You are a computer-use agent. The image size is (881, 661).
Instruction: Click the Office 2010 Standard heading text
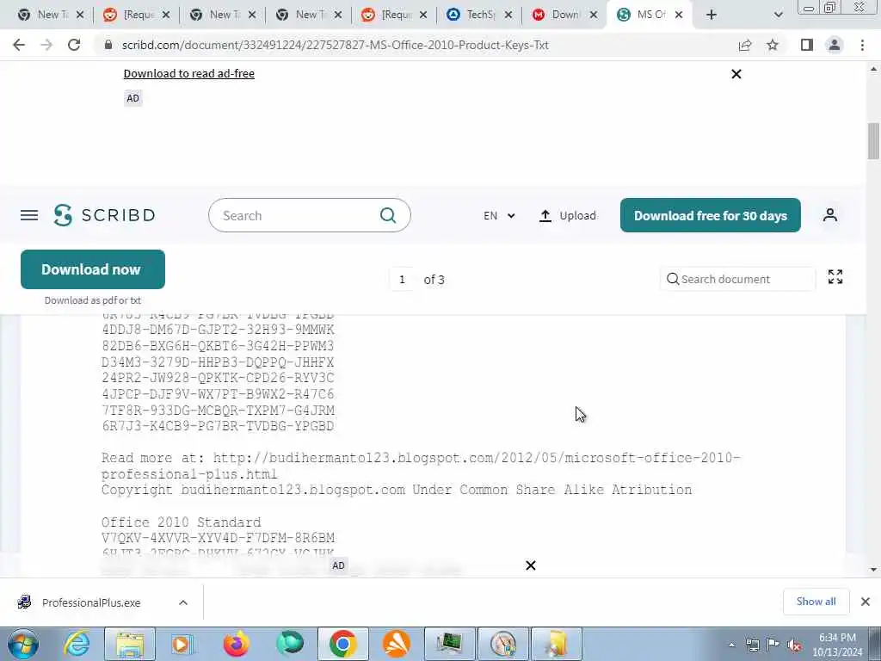(181, 522)
